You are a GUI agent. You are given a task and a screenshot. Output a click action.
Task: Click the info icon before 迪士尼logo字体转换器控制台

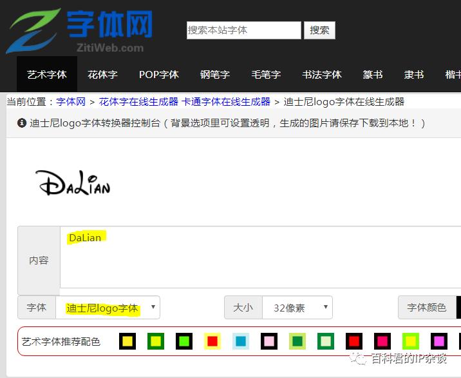click(x=22, y=123)
